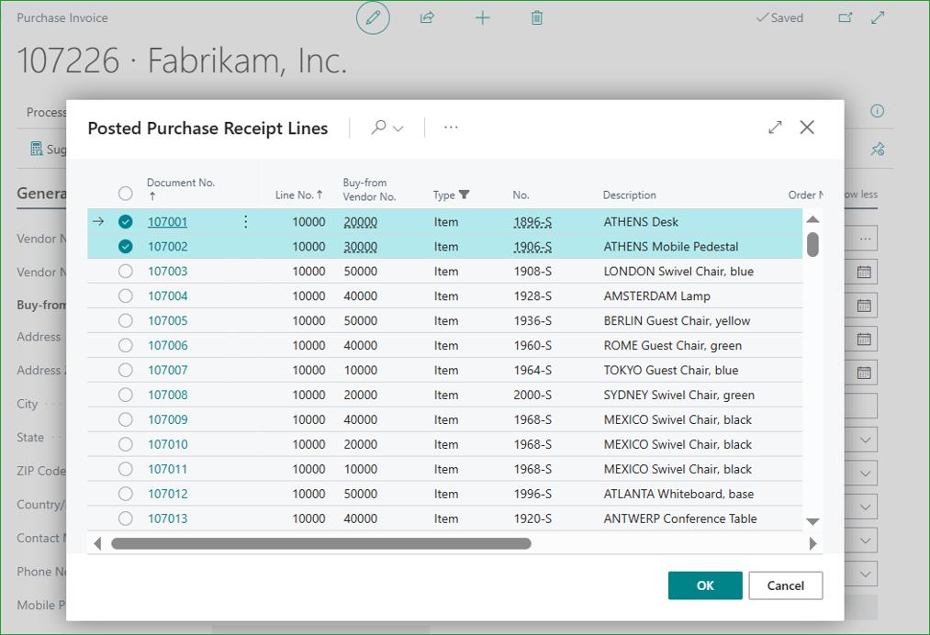930x635 pixels.
Task: Close the Posted Purchase Receipt Lines dialog
Action: (x=807, y=128)
